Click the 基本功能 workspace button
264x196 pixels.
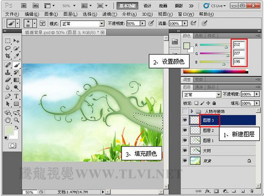(x=128, y=6)
